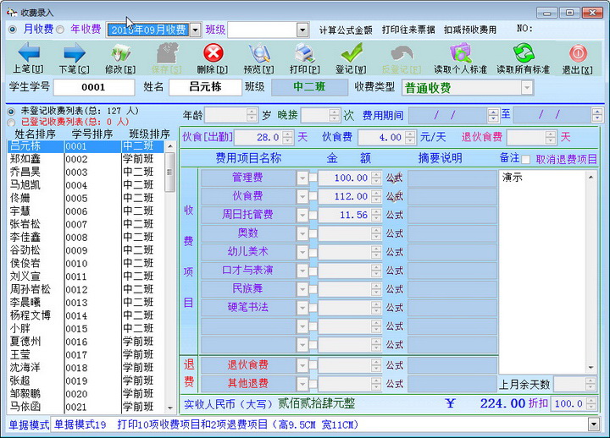Go to previous record with 上笔 arrow
Screen dimensions: 610x438
click(x=29, y=52)
